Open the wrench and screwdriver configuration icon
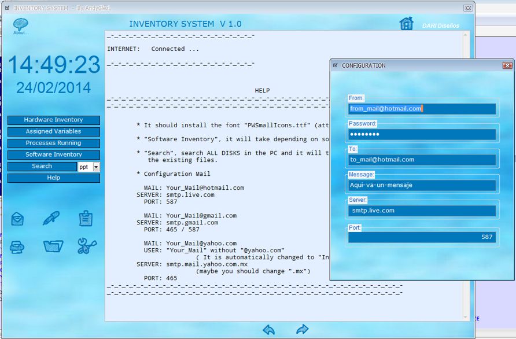Viewport: 516px width, 339px height. (87, 246)
